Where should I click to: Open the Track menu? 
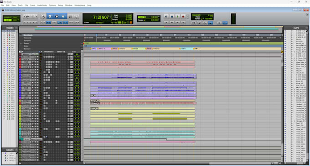pos(20,5)
